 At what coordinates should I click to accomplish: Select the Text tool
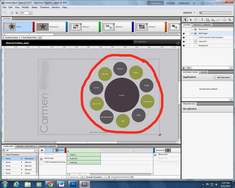point(202,20)
